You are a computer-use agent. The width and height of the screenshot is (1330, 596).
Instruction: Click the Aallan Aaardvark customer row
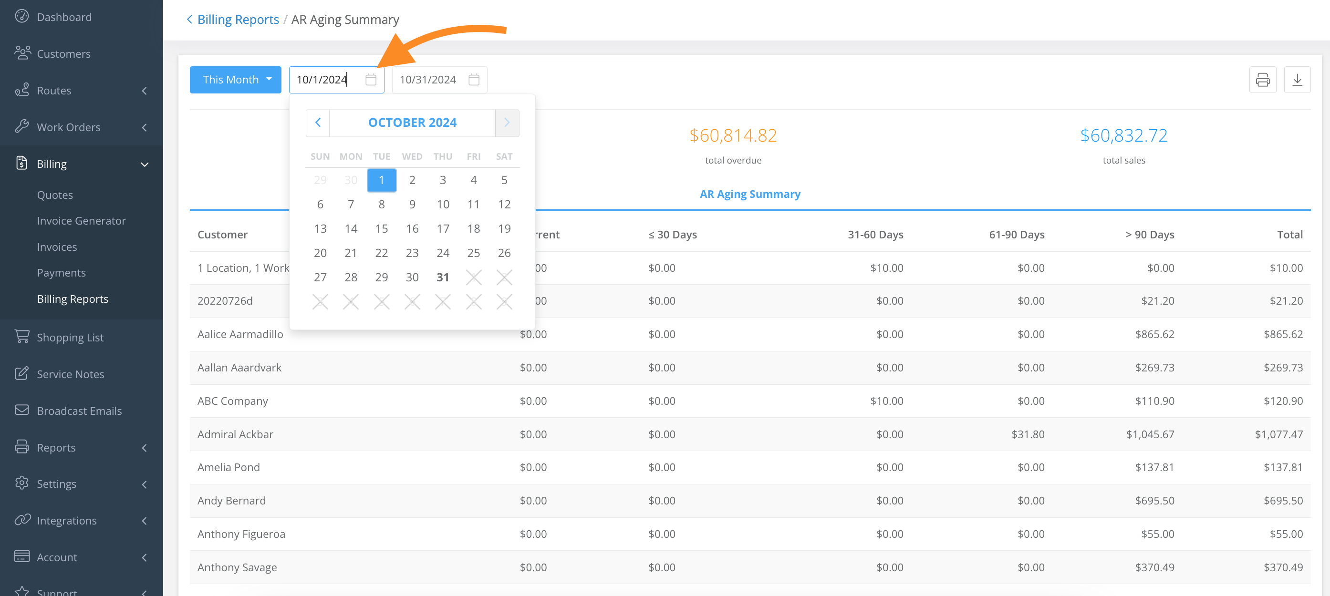(749, 368)
